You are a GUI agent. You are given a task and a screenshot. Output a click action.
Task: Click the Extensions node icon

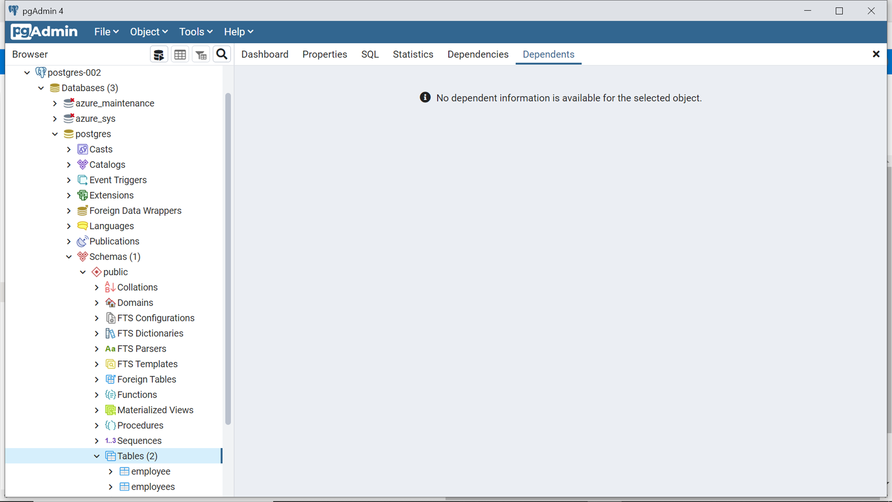83,195
